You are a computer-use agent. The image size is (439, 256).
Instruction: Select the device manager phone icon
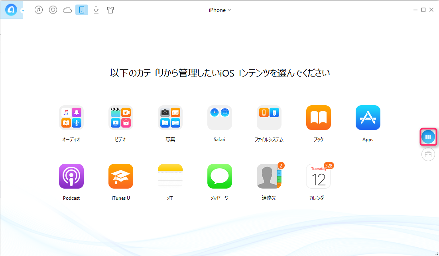(x=82, y=10)
